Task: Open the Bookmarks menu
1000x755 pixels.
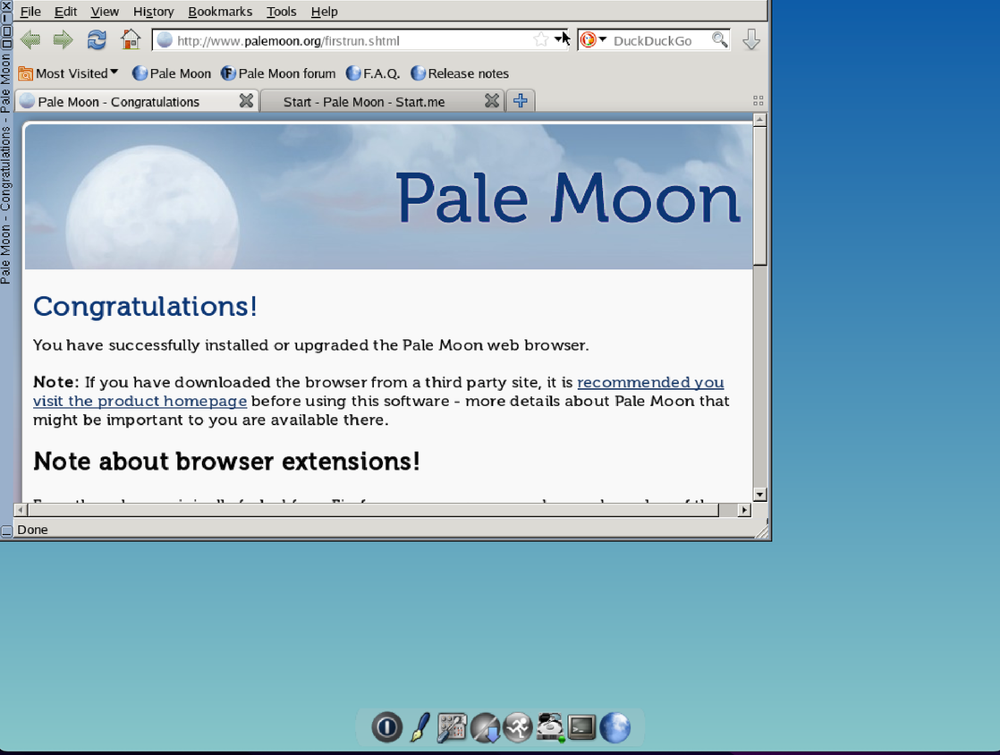Action: (x=220, y=12)
